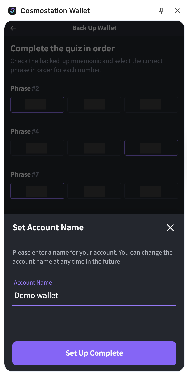The image size is (189, 376).
Task: Close the Cosmostation Wallet extension window
Action: pos(177,11)
